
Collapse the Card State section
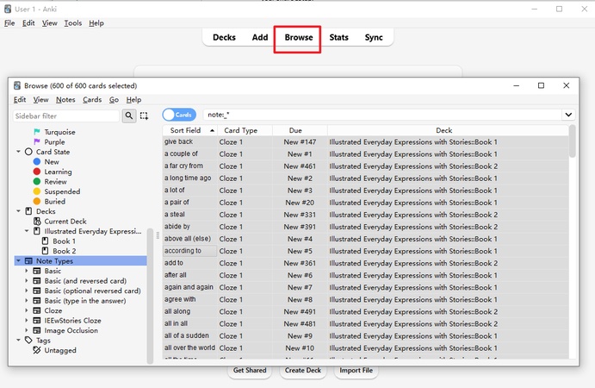[x=18, y=152]
